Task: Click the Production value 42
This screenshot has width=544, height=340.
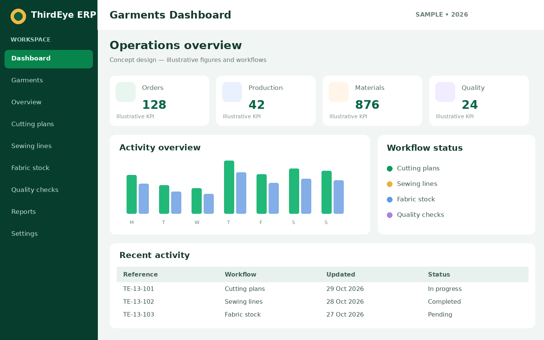Action: (257, 105)
